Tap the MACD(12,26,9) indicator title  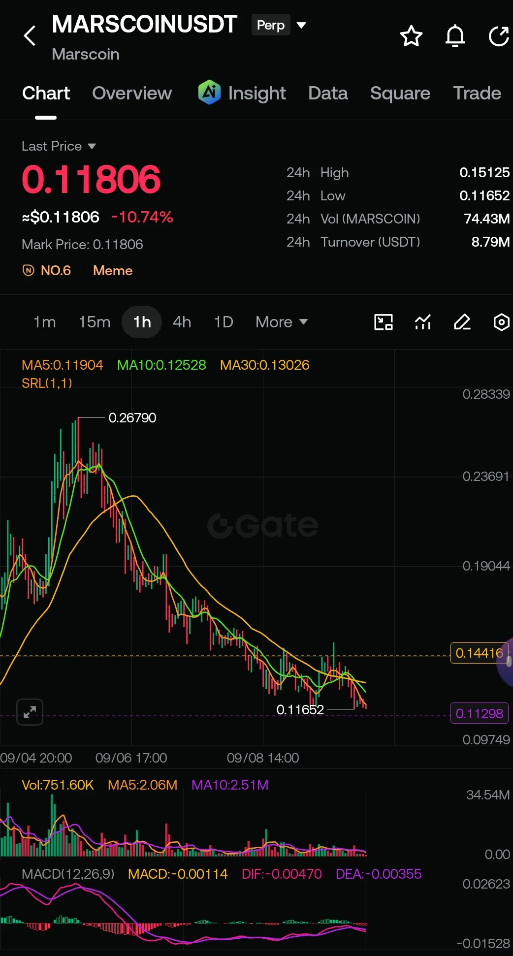tap(68, 874)
